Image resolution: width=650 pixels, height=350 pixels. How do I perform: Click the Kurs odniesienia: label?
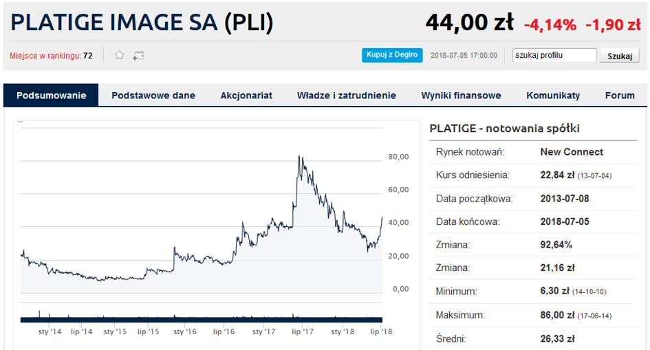point(473,175)
